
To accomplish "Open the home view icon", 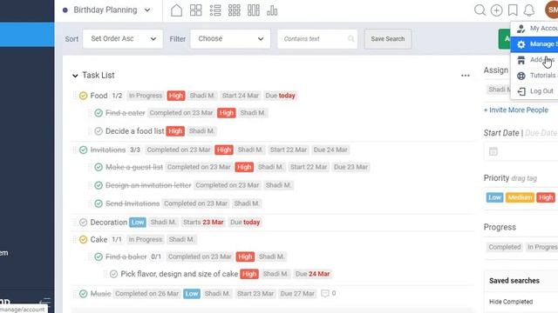I will (x=176, y=10).
